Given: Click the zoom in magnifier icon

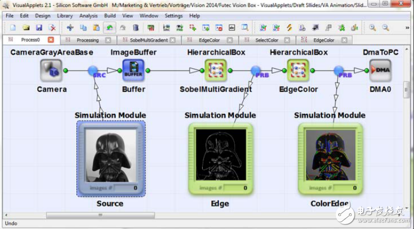Looking at the screenshot, I should [x=373, y=28].
